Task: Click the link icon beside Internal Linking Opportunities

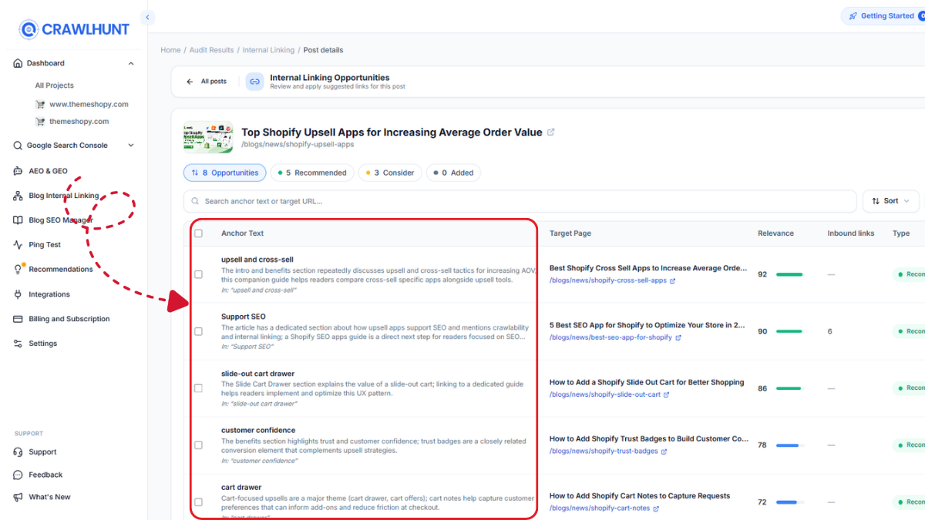Action: (254, 82)
